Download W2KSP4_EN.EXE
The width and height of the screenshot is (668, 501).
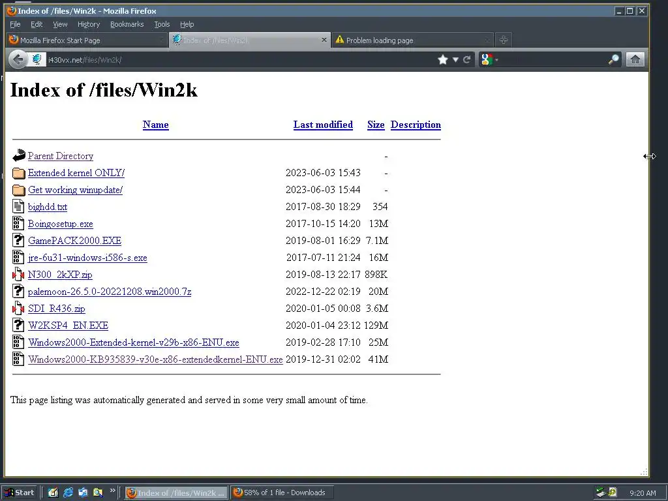pyautogui.click(x=68, y=326)
